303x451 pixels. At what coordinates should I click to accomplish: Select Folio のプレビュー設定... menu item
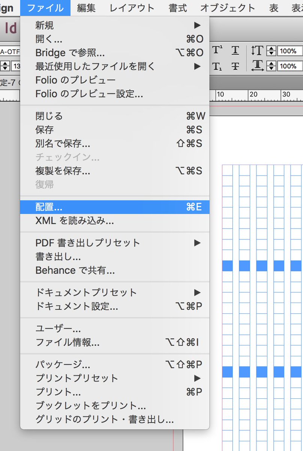tap(115, 94)
